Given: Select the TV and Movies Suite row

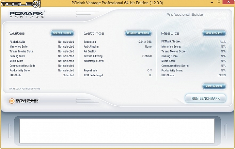Looking at the screenshot, I should [42, 52].
